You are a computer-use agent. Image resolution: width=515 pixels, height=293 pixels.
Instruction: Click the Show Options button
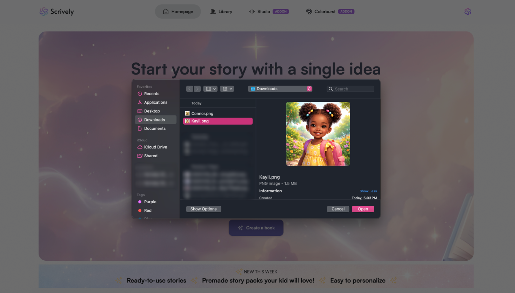pos(203,209)
